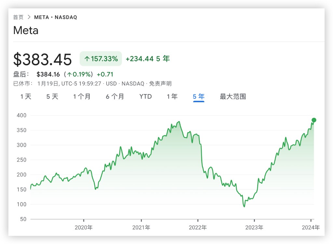Open the META · NASDAQ breadcrumb
Image resolution: width=333 pixels, height=244 pixels.
coord(56,17)
